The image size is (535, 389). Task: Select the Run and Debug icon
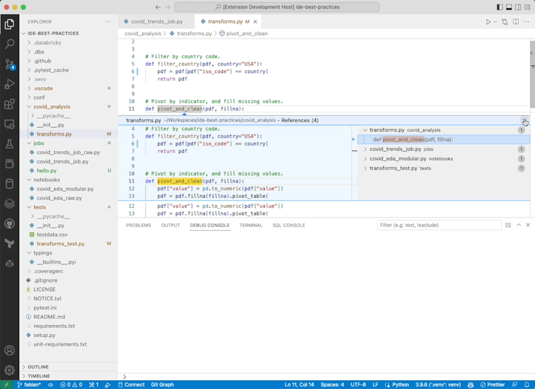tap(10, 84)
